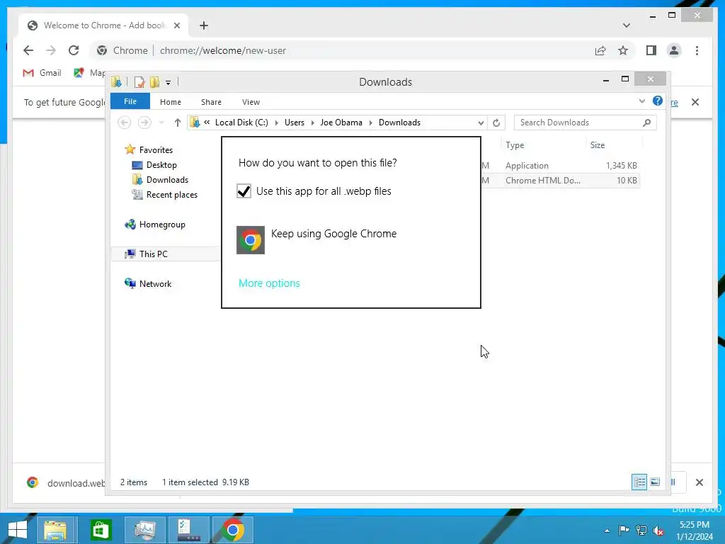The width and height of the screenshot is (725, 544).
Task: Open Customize Quick Access Toolbar dropdown
Action: tap(169, 83)
